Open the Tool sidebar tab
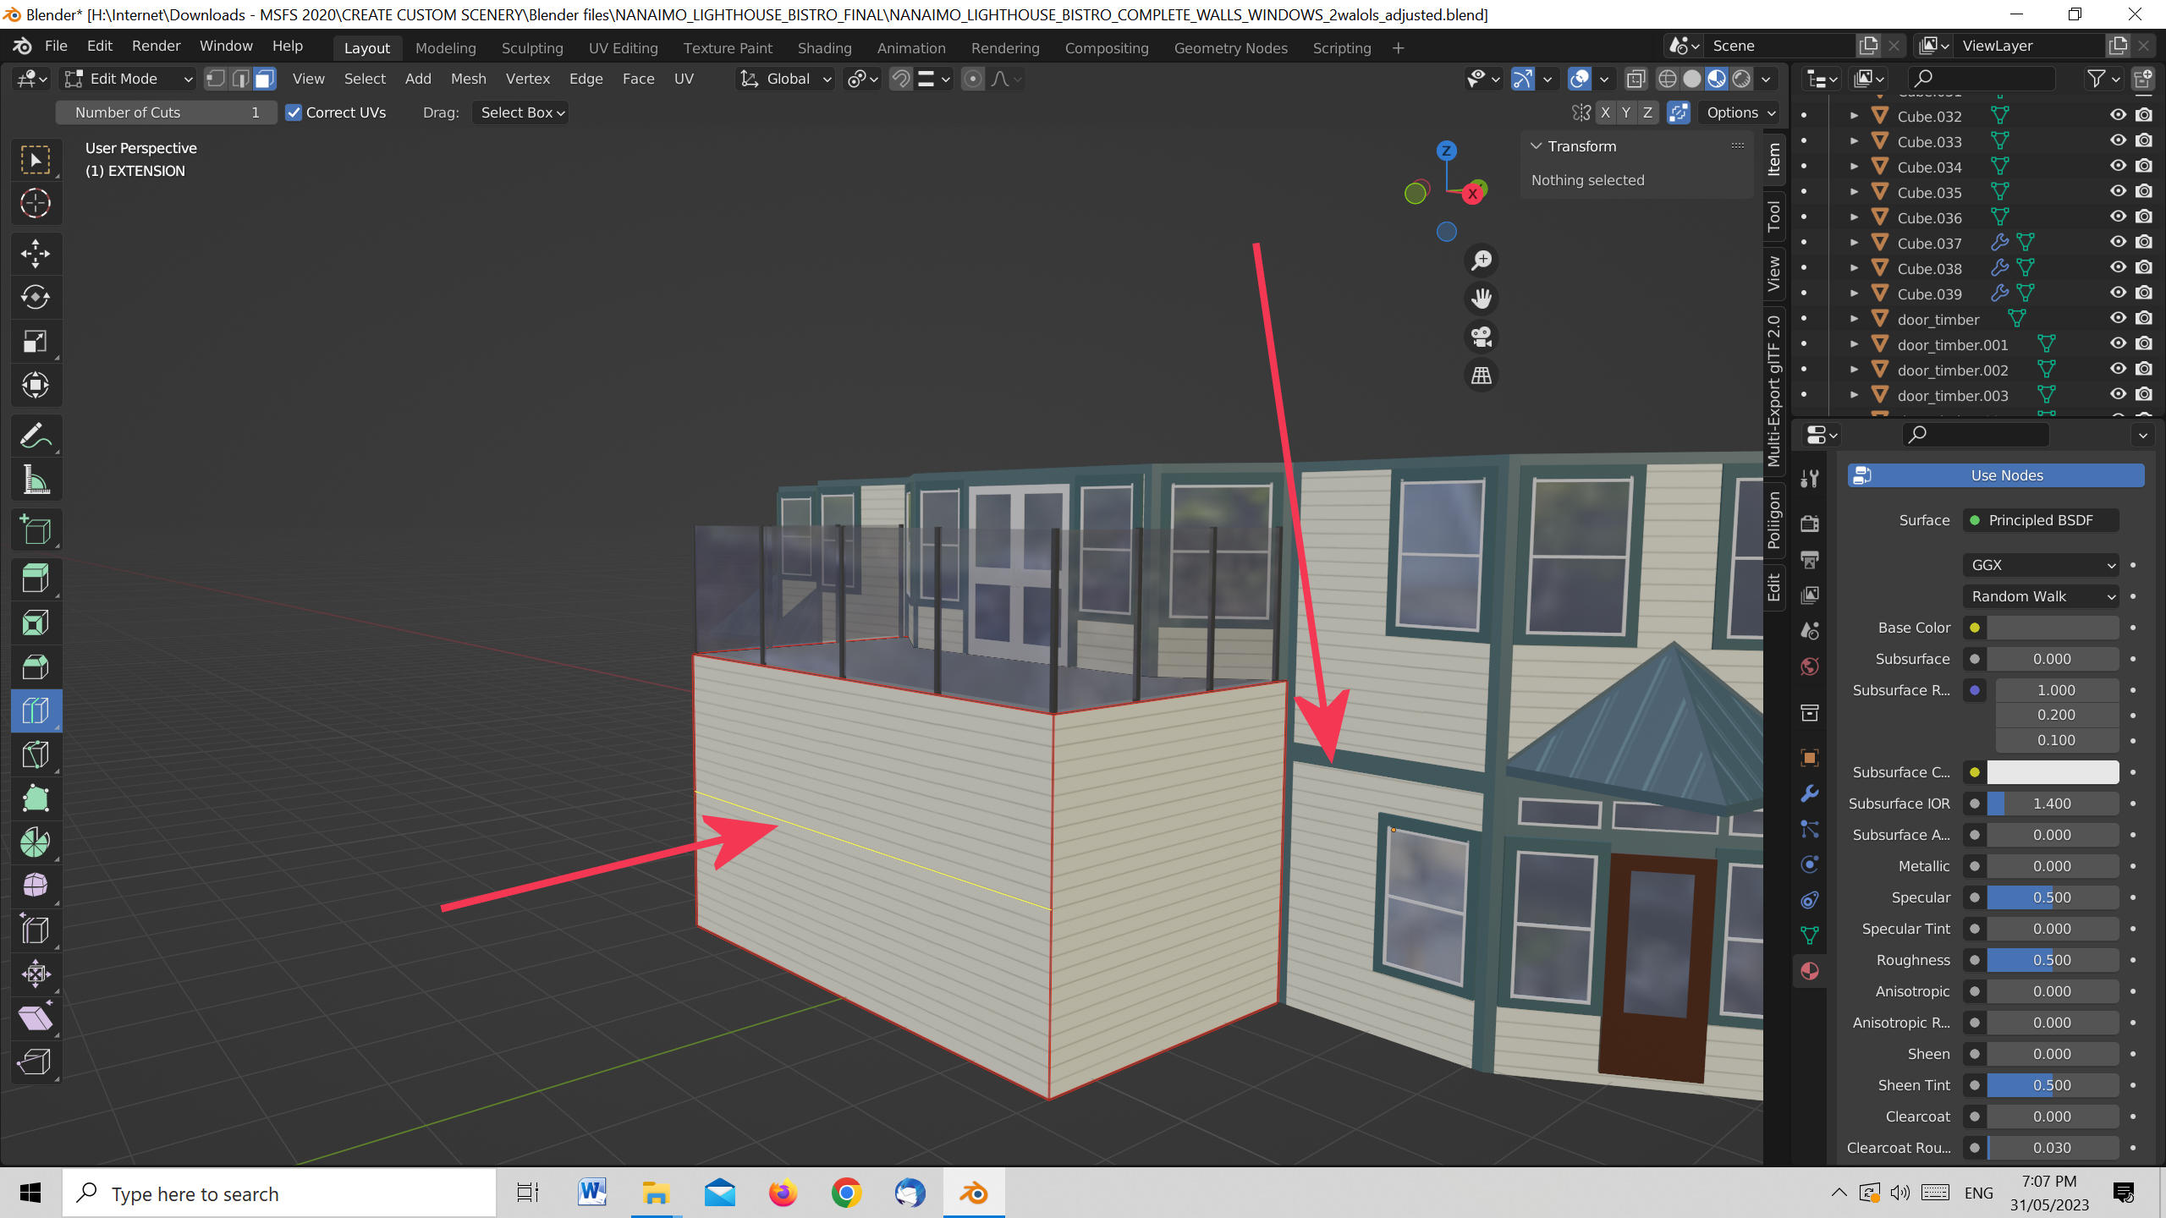Image resolution: width=2166 pixels, height=1218 pixels. [x=1774, y=216]
